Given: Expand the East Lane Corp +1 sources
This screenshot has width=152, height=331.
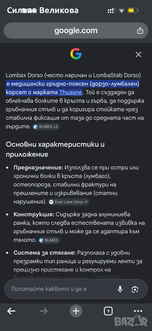Looking at the screenshot, I should [x=69, y=202].
